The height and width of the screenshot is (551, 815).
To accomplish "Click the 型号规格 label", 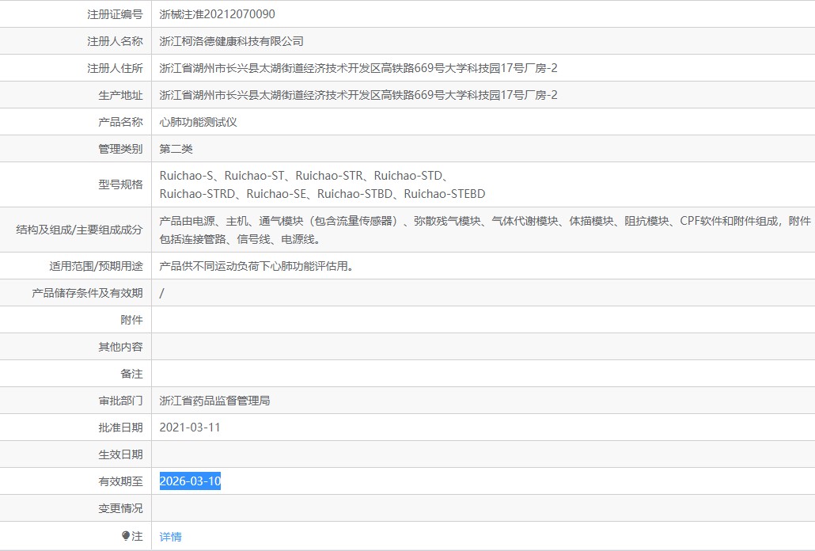I will pyautogui.click(x=120, y=184).
